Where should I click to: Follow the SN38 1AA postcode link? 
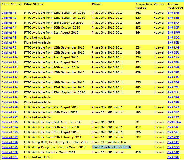click(174, 122)
